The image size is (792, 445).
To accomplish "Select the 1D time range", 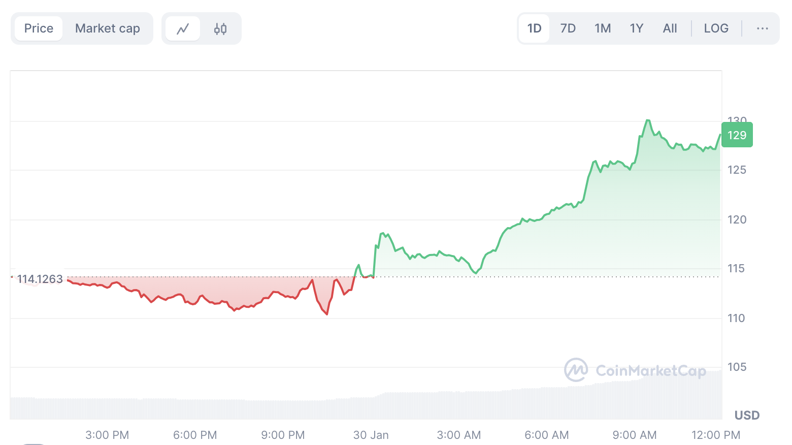I will 534,28.
